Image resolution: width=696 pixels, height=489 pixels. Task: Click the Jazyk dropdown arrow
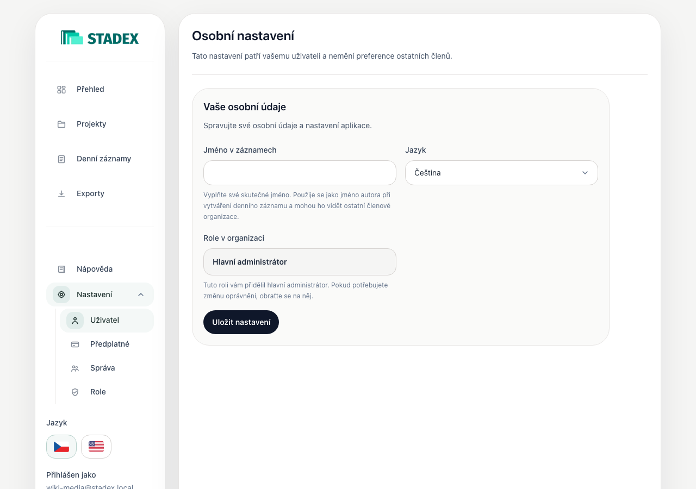click(585, 173)
